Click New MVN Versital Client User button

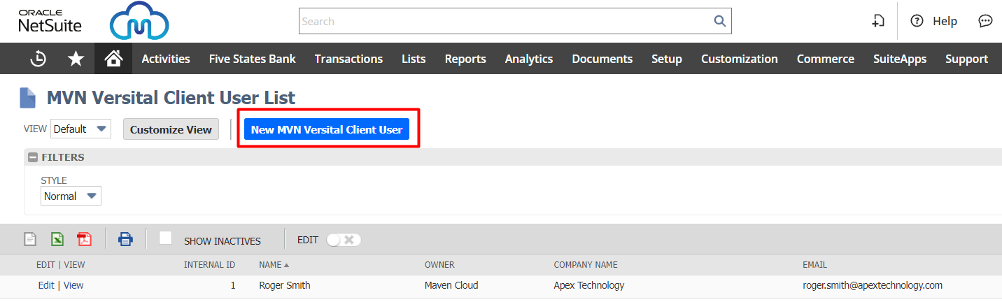click(326, 129)
